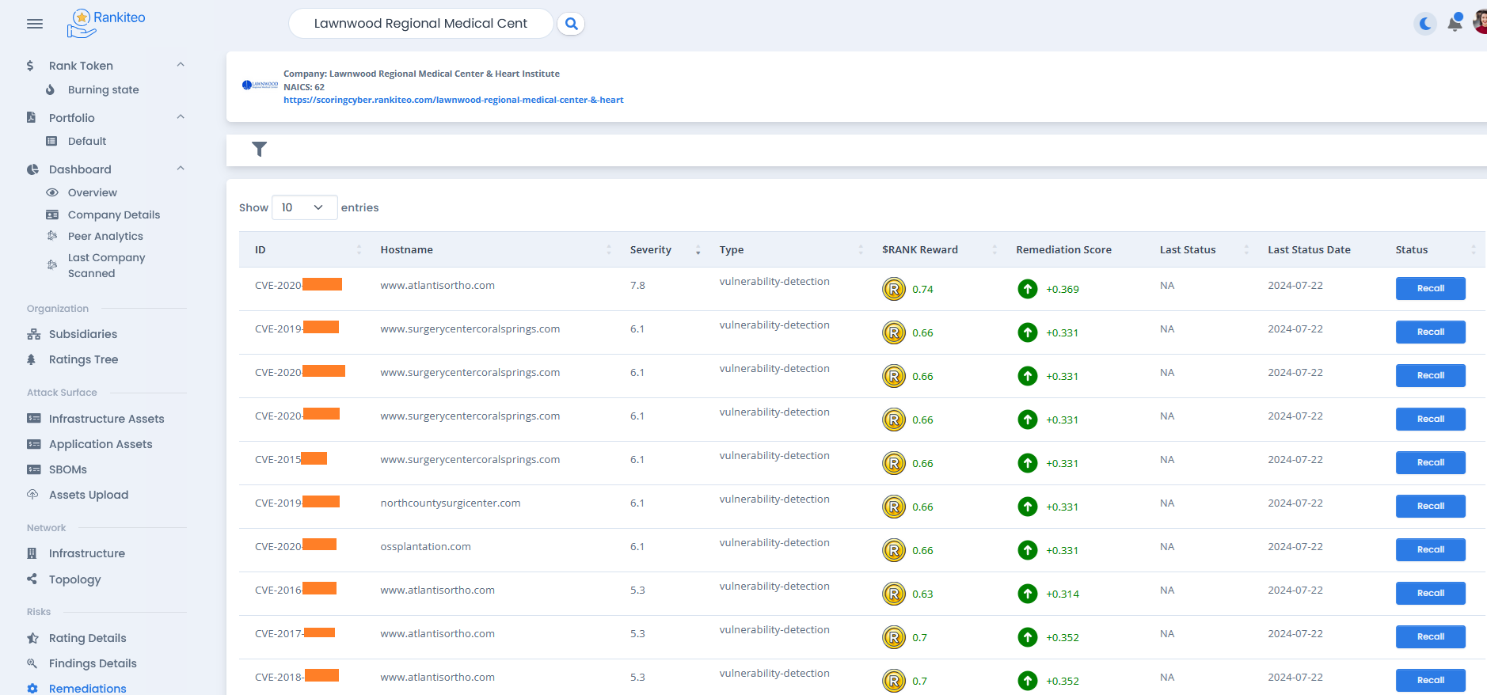Open Burning state menu item
The width and height of the screenshot is (1487, 695).
(x=103, y=89)
